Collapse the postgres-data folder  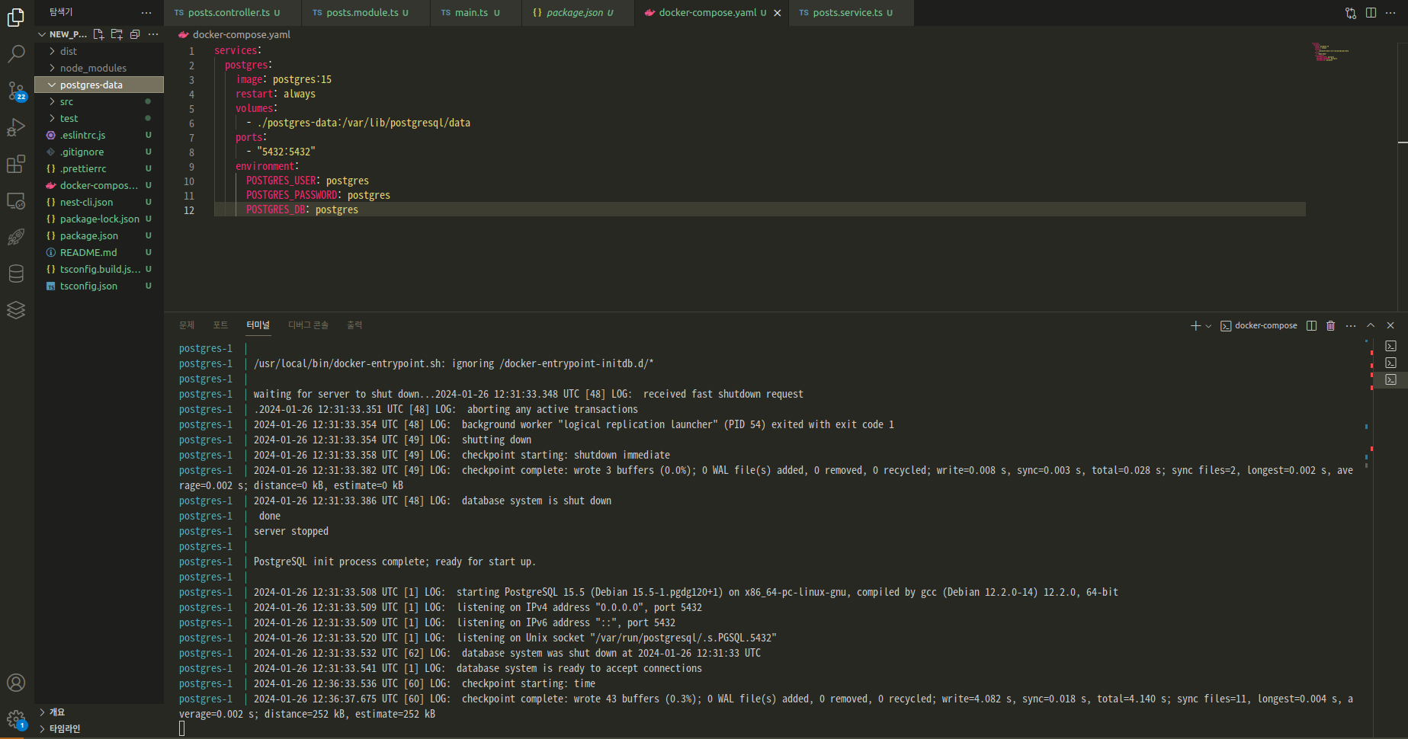(x=99, y=85)
